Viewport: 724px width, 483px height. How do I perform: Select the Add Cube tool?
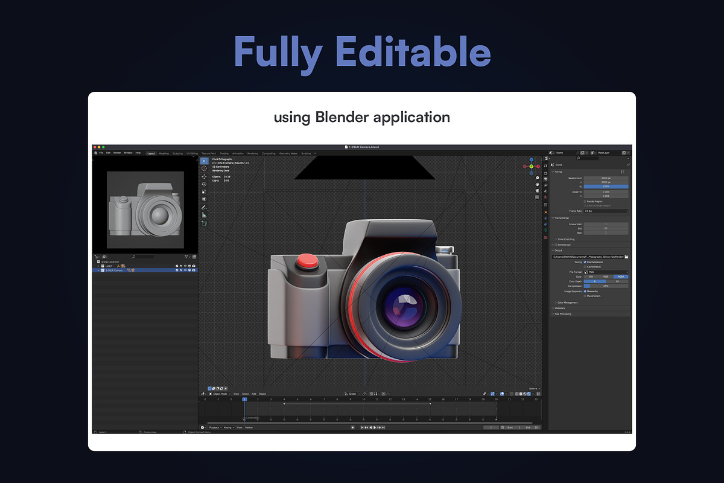tap(204, 223)
